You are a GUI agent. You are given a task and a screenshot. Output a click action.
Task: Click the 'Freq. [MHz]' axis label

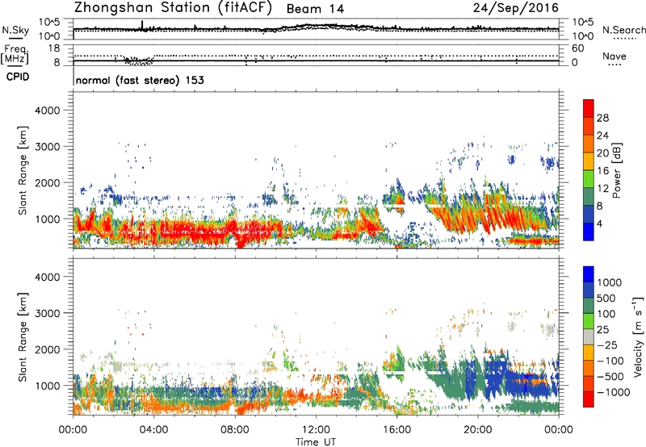tap(15, 54)
